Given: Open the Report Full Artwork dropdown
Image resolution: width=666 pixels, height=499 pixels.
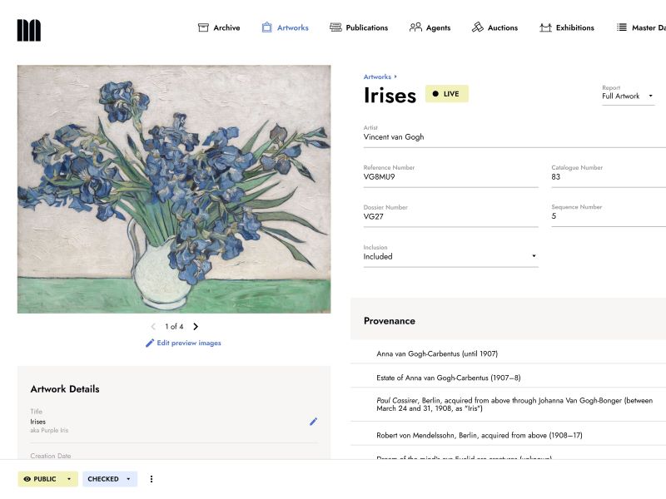Looking at the screenshot, I should click(x=628, y=96).
